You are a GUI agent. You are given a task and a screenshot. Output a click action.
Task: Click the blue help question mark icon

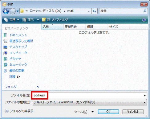point(144,20)
